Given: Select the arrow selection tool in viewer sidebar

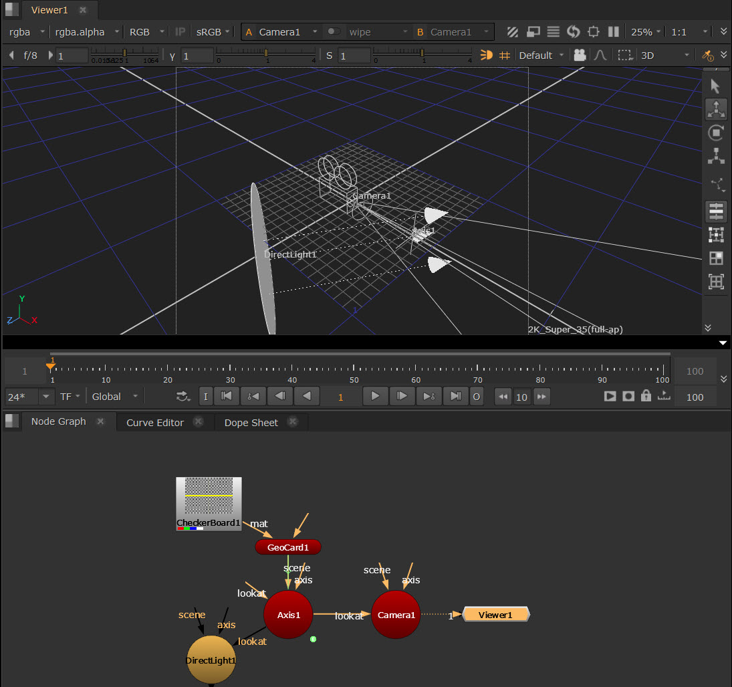Looking at the screenshot, I should pyautogui.click(x=715, y=86).
